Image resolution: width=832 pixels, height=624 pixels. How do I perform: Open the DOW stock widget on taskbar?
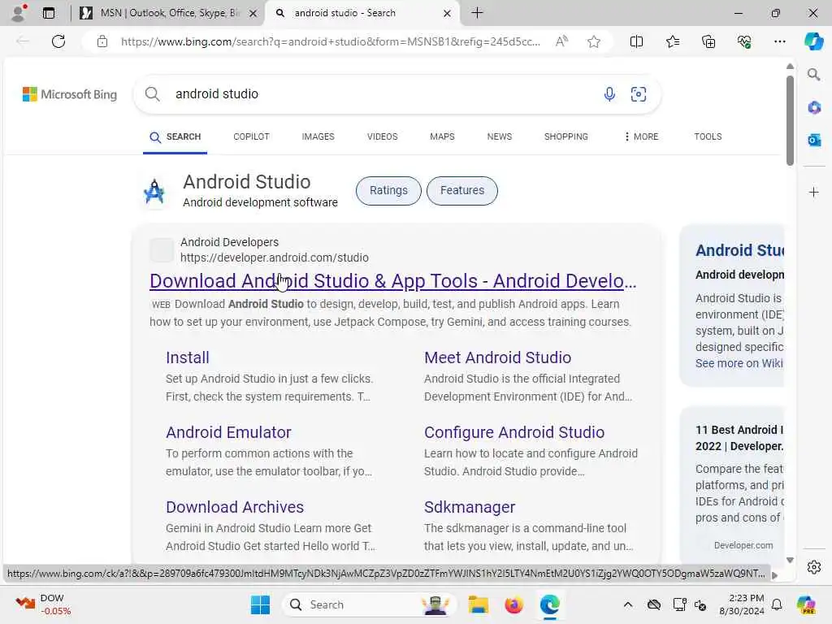point(44,604)
